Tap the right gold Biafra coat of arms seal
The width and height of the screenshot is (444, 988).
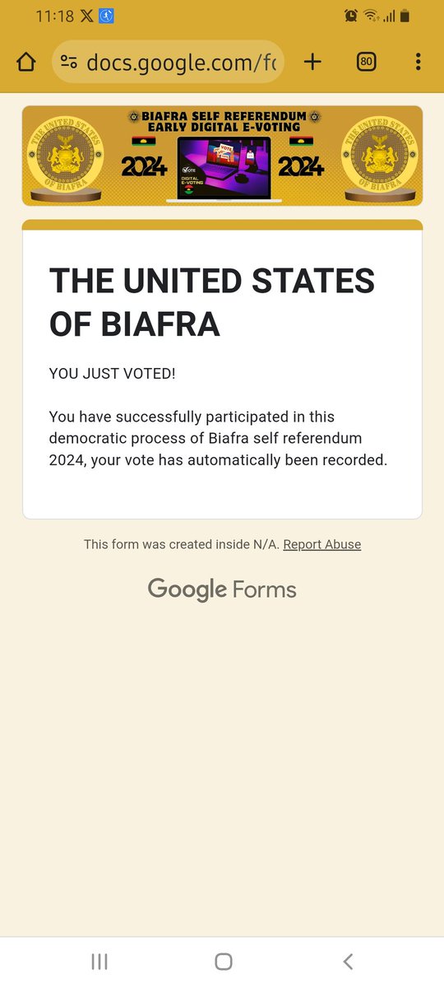click(x=379, y=156)
